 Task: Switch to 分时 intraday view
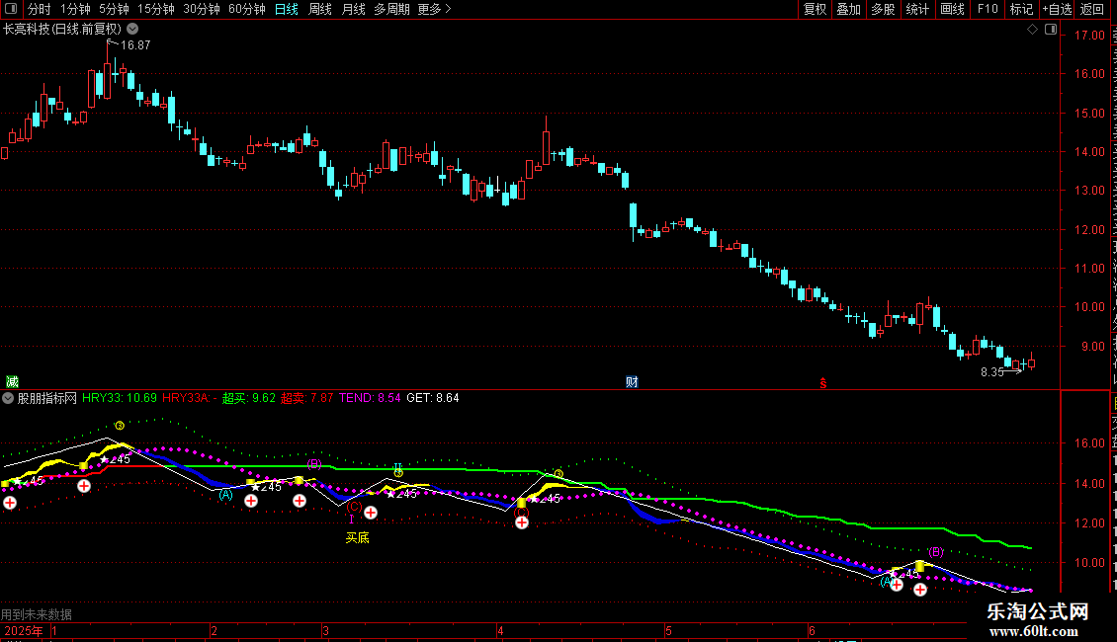(40, 9)
